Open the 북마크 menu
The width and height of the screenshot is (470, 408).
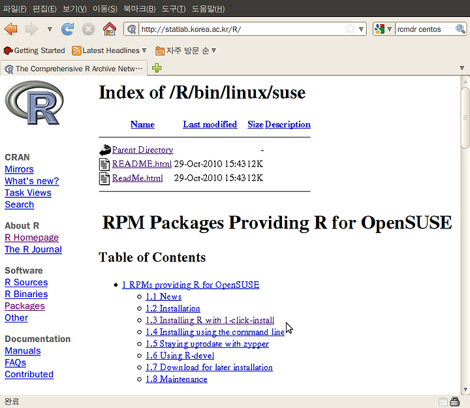(140, 8)
